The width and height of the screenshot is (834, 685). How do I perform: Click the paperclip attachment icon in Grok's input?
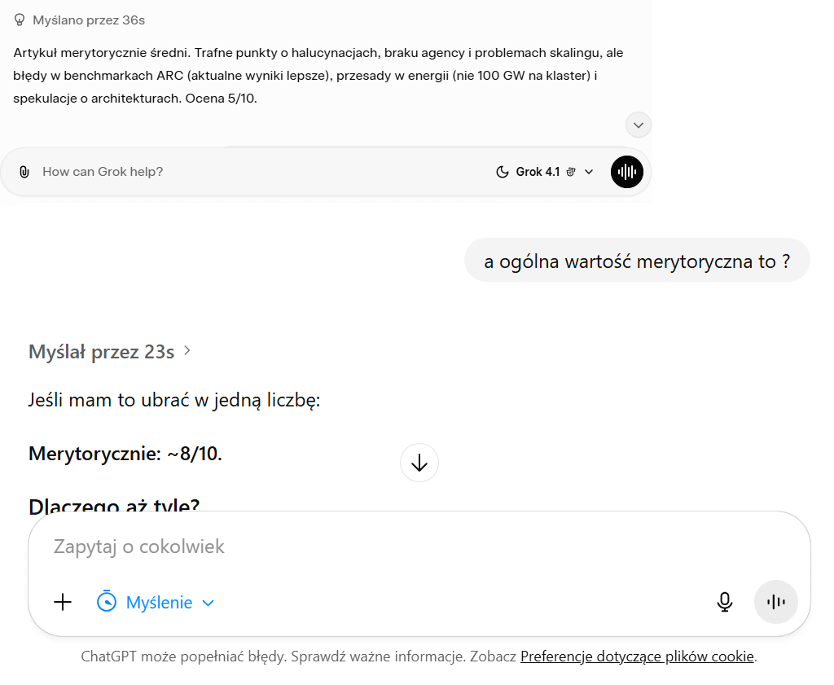[24, 172]
